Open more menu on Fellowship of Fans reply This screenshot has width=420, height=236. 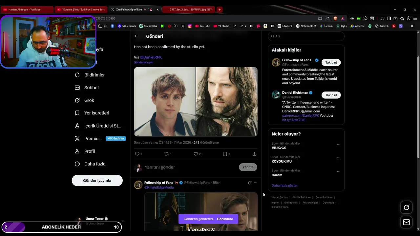256,183
